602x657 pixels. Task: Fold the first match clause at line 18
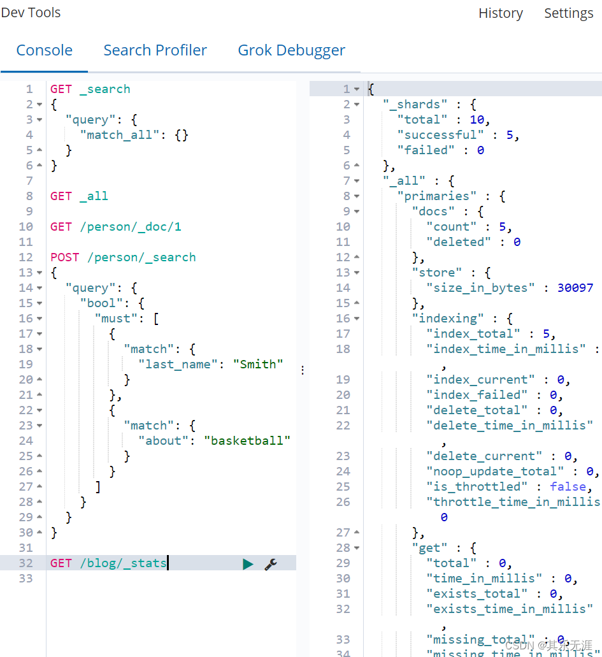point(39,349)
